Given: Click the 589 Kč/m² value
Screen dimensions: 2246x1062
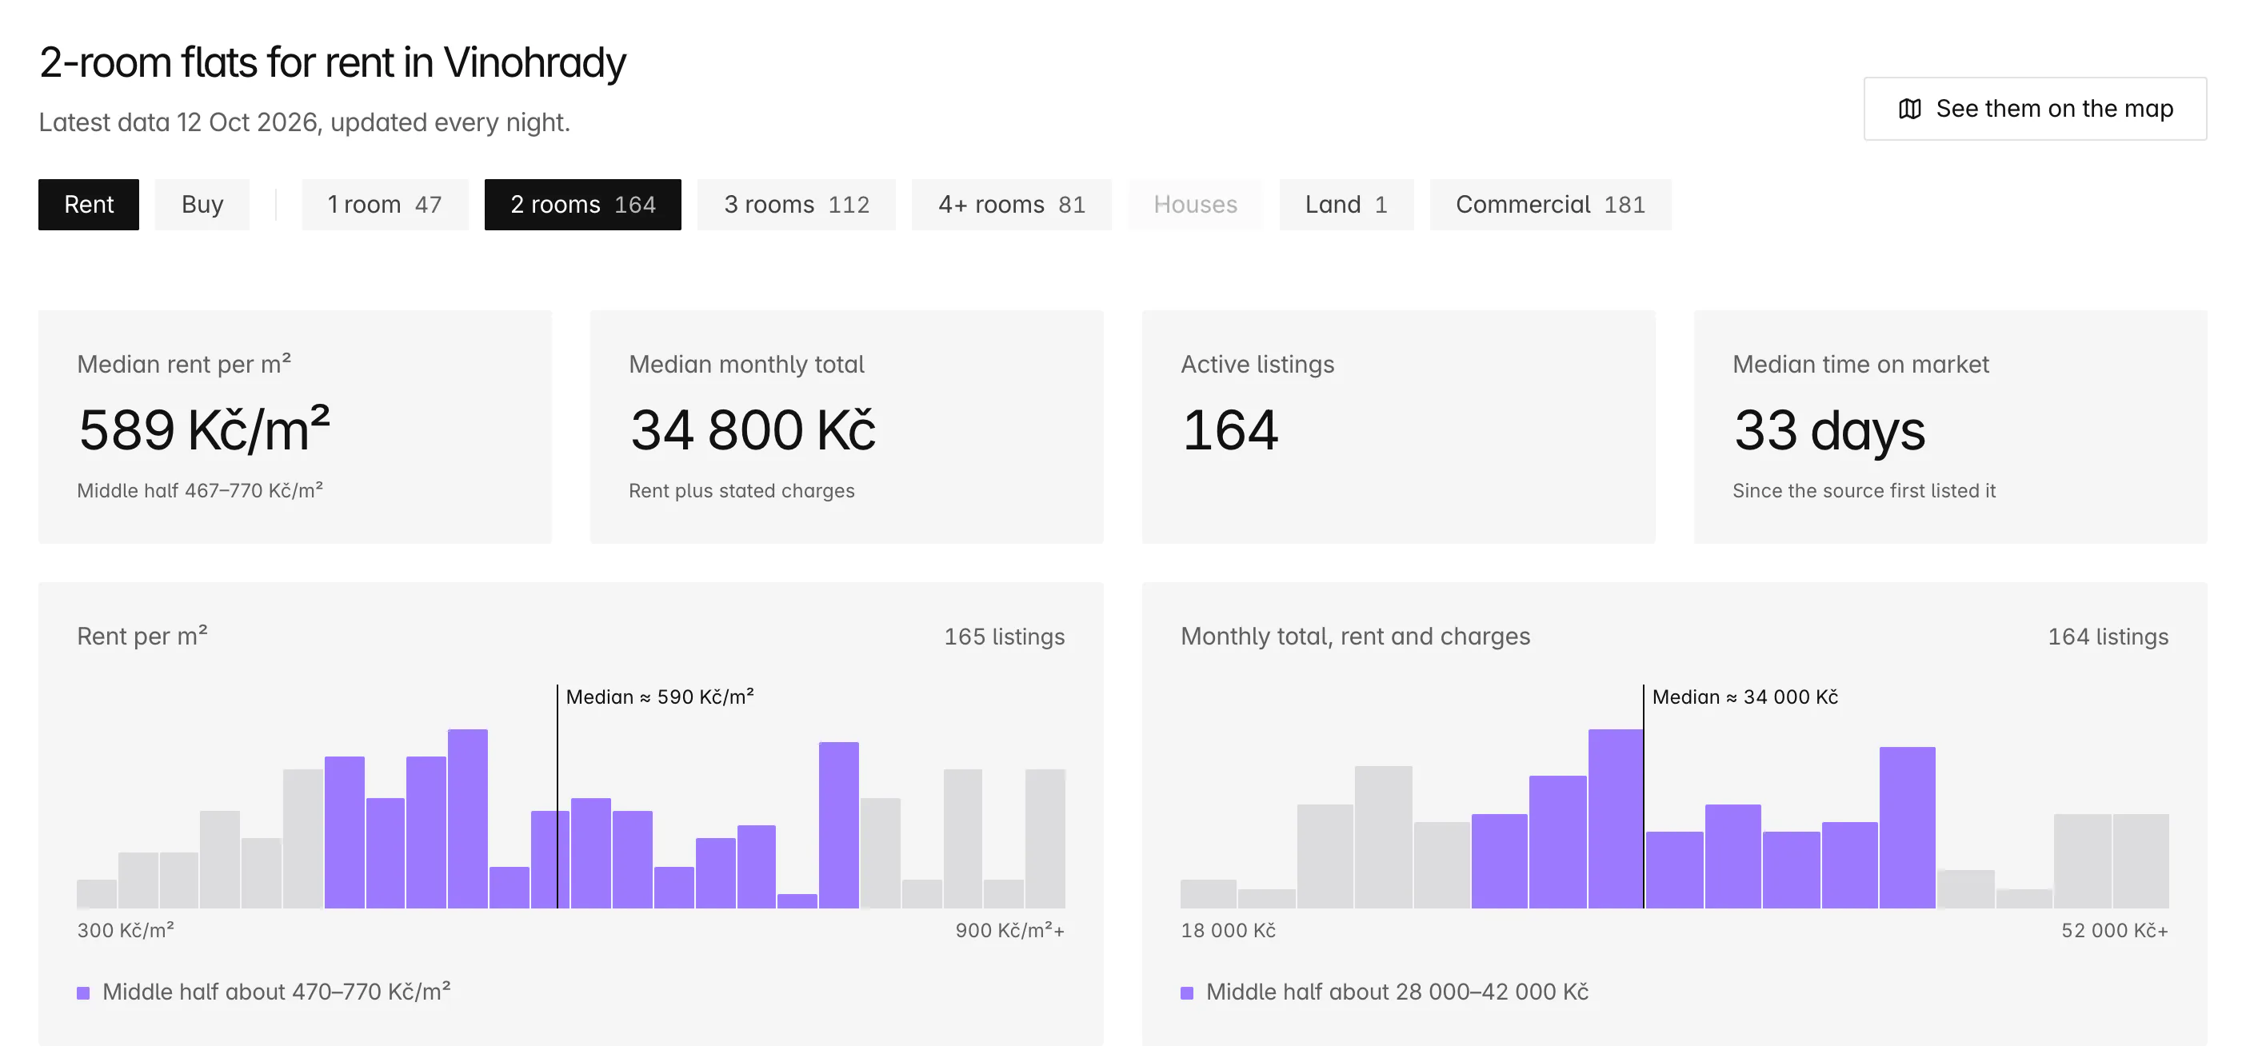Looking at the screenshot, I should pos(205,430).
